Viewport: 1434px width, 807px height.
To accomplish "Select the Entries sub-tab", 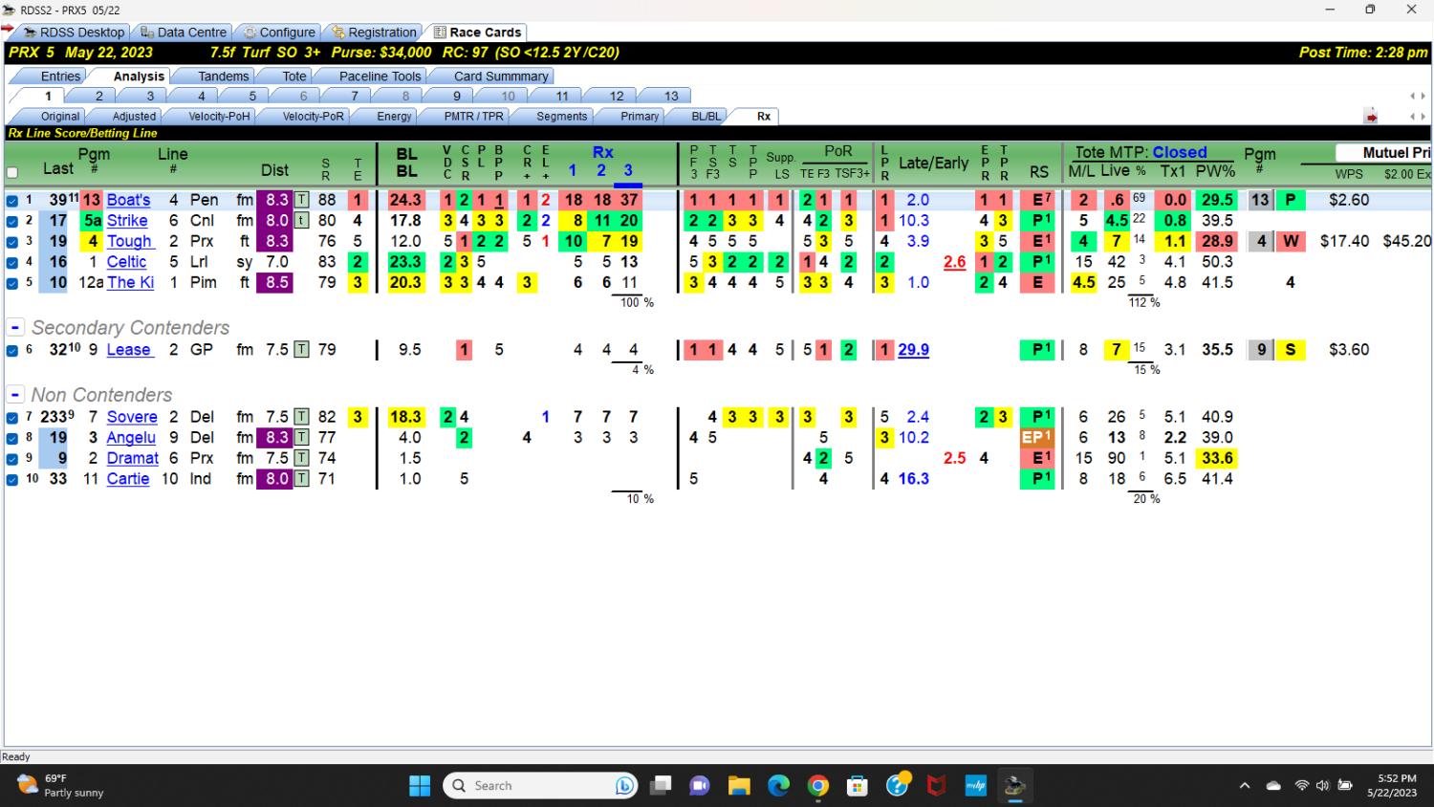I will (x=60, y=76).
